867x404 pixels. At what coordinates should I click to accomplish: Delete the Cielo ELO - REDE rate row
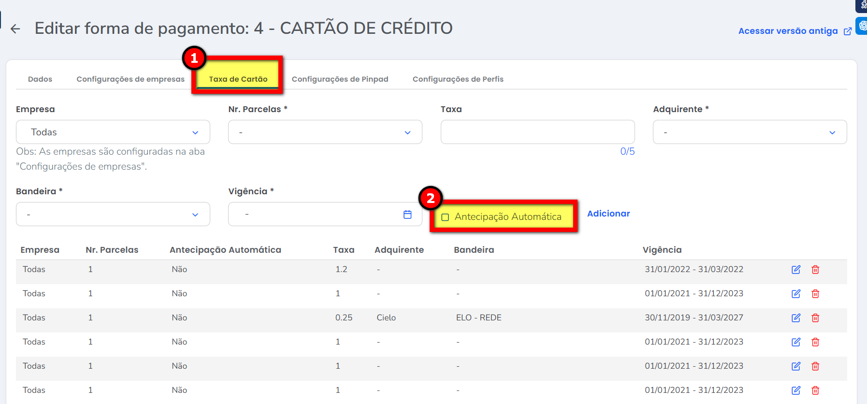(x=815, y=318)
